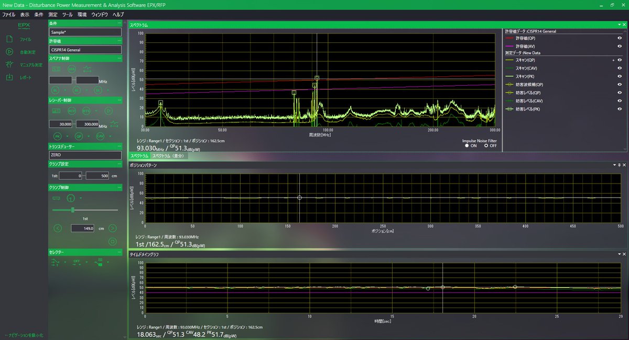Collapse the クランプ制御 section
The width and height of the screenshot is (629, 340).
pos(120,187)
